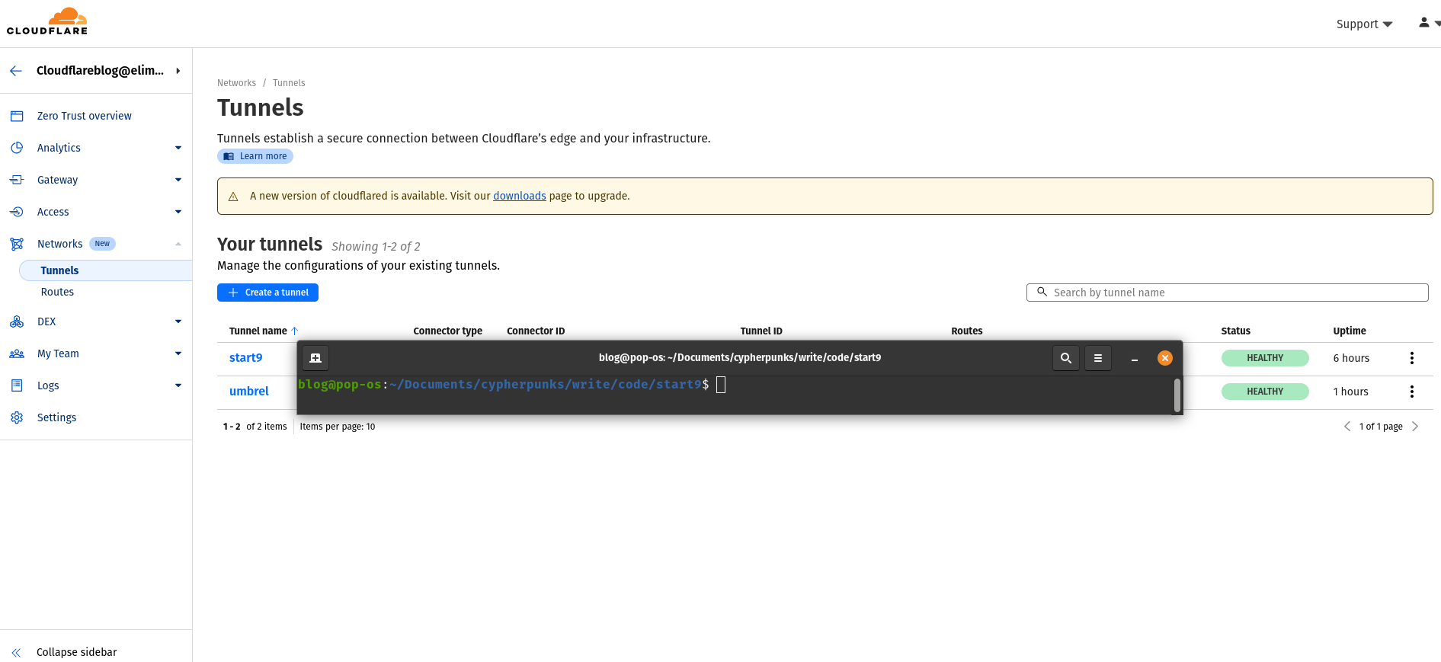Expand the DEX menu
This screenshot has width=1441, height=662.
pos(178,321)
